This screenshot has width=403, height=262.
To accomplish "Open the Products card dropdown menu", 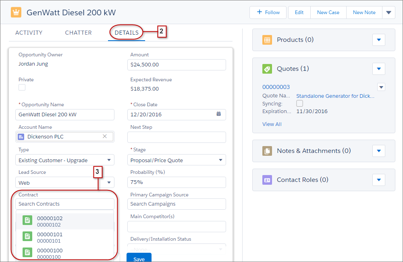I will [x=378, y=40].
